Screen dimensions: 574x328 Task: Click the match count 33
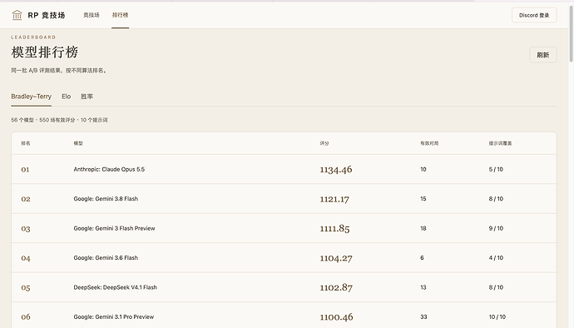pyautogui.click(x=423, y=316)
